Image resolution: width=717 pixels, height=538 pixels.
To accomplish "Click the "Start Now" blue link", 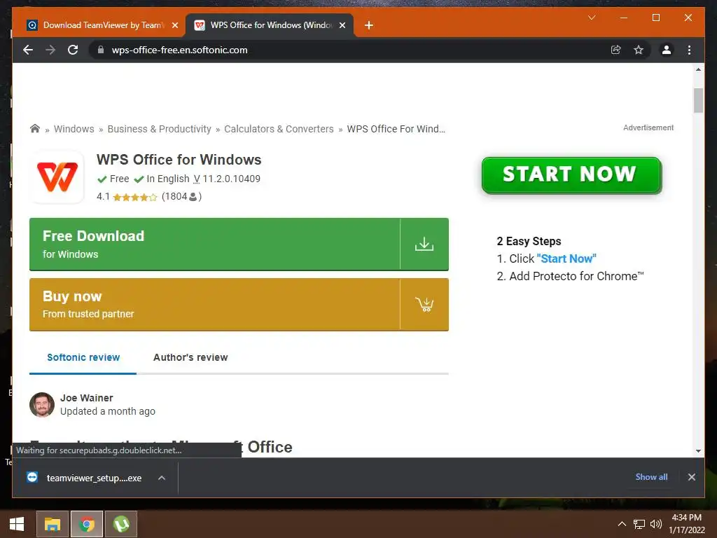I will [566, 258].
